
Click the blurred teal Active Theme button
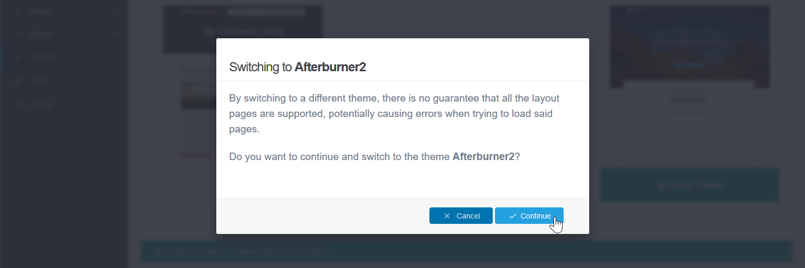[x=690, y=185]
